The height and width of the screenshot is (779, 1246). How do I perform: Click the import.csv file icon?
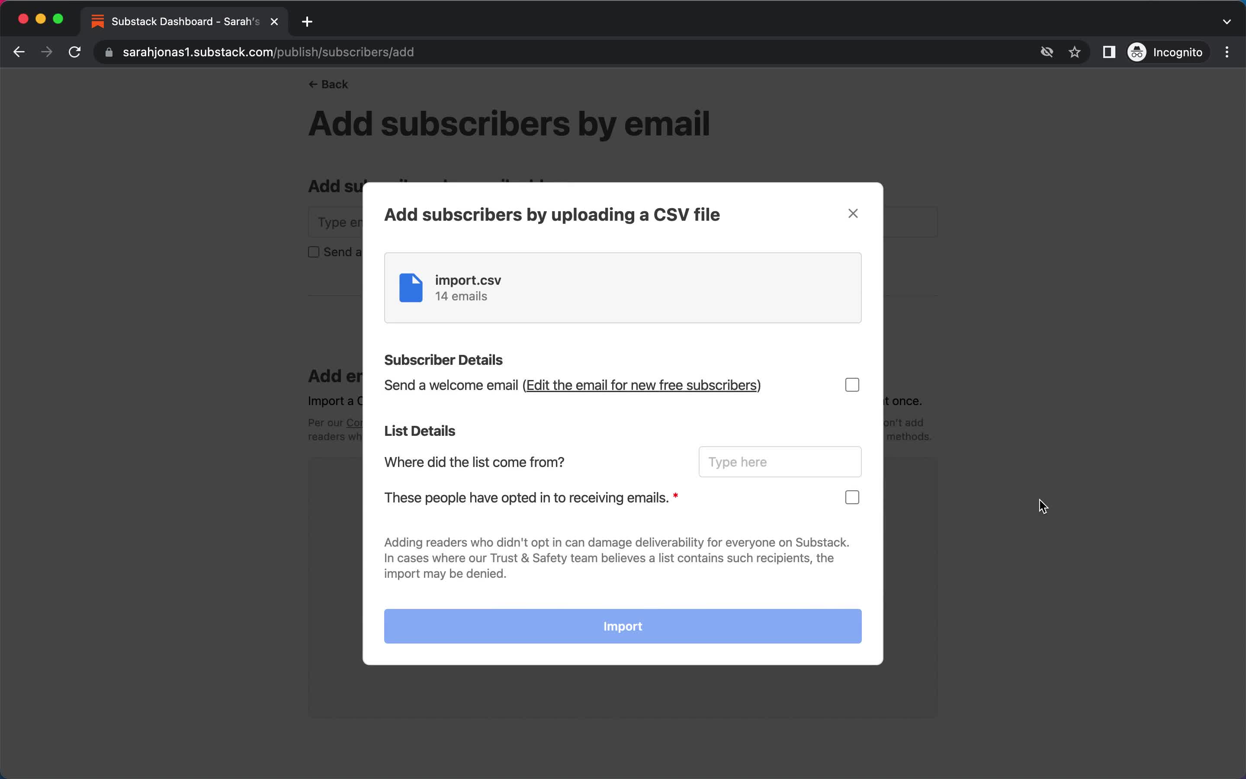tap(411, 287)
